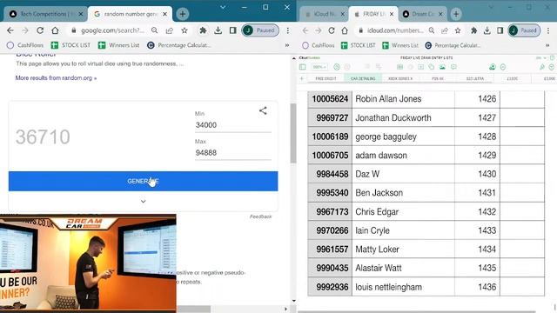557x313 pixels.
Task: Open Downloads in the Google window
Action: [x=218, y=30]
